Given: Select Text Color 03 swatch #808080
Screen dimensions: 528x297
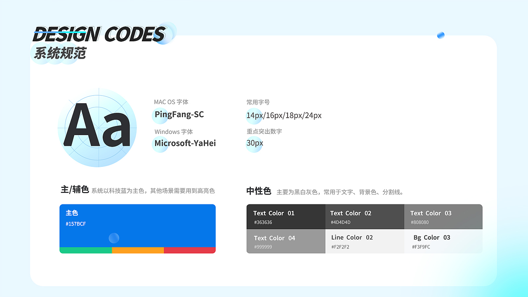Looking at the screenshot, I should coord(443,217).
